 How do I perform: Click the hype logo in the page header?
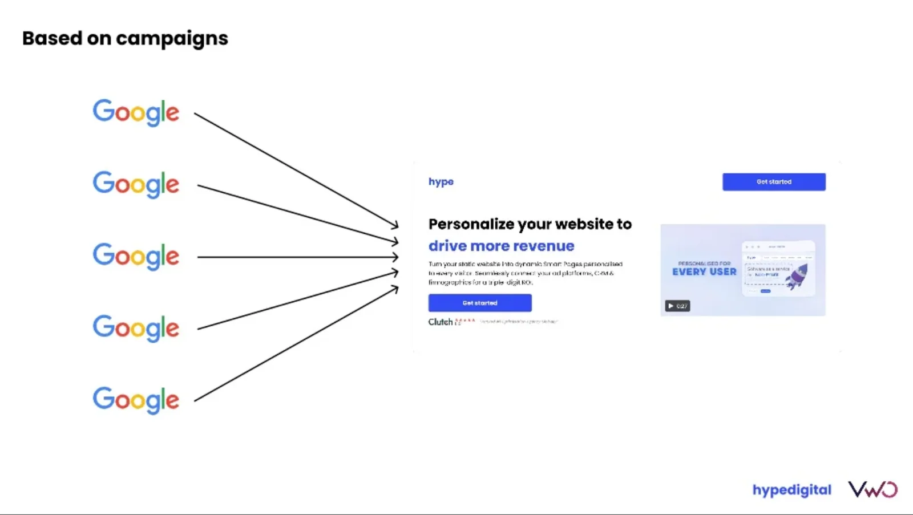(441, 182)
